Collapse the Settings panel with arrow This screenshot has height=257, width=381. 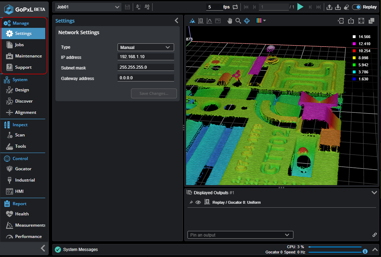(x=177, y=21)
